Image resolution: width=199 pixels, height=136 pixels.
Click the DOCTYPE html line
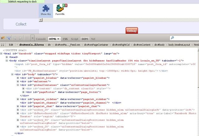point(15,50)
